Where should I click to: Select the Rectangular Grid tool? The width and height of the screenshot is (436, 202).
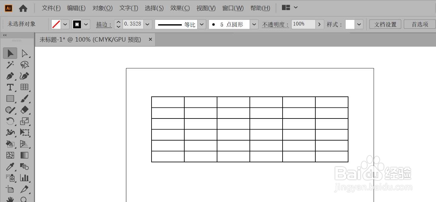pos(25,87)
